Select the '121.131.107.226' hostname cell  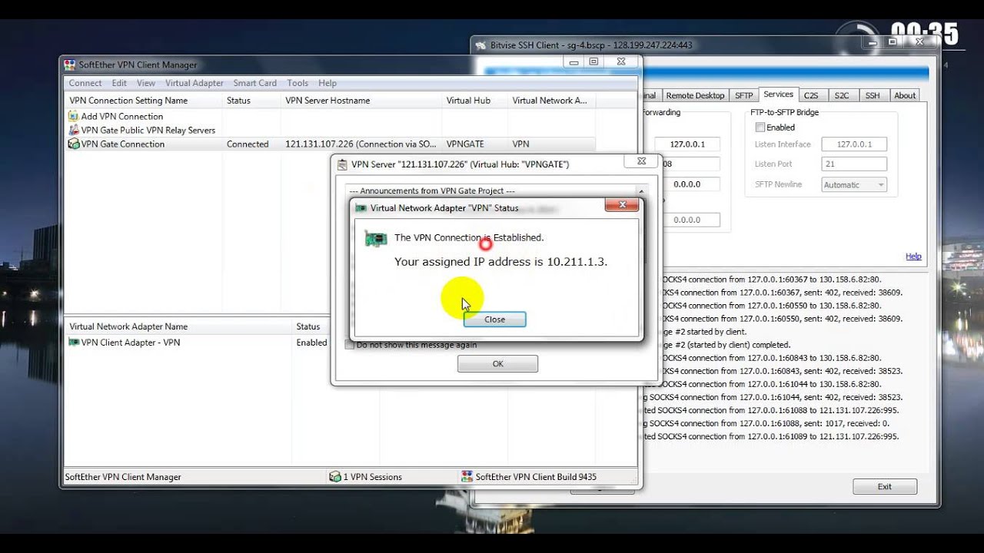(x=361, y=144)
